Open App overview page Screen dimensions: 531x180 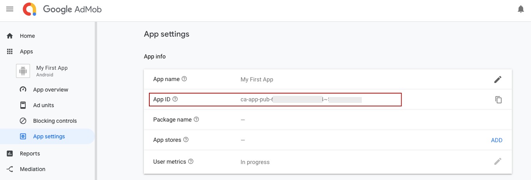pyautogui.click(x=51, y=90)
